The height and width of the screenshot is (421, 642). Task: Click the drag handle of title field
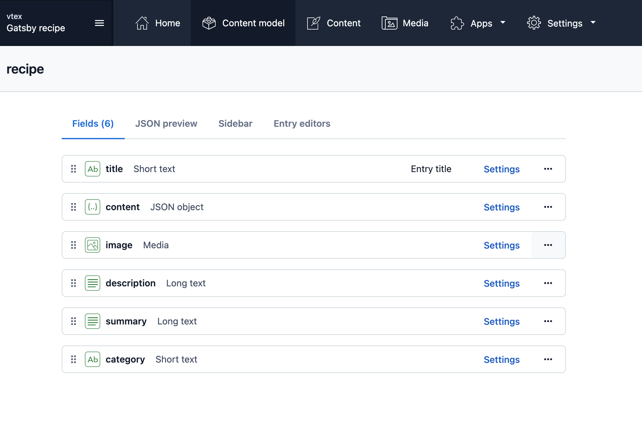click(x=74, y=169)
